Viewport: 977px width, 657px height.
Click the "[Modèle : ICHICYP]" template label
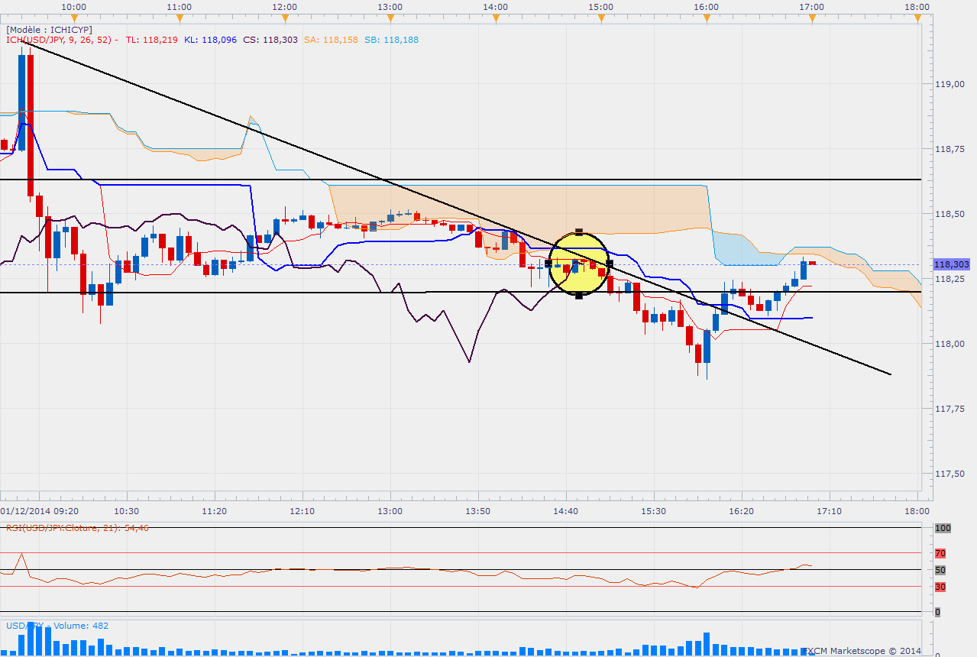[x=48, y=30]
